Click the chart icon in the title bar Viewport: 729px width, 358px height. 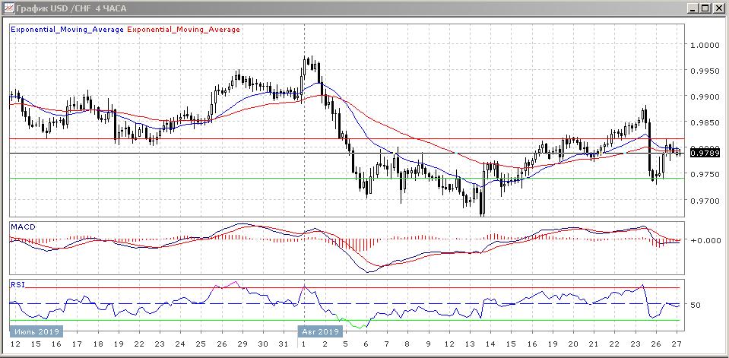(x=9, y=8)
